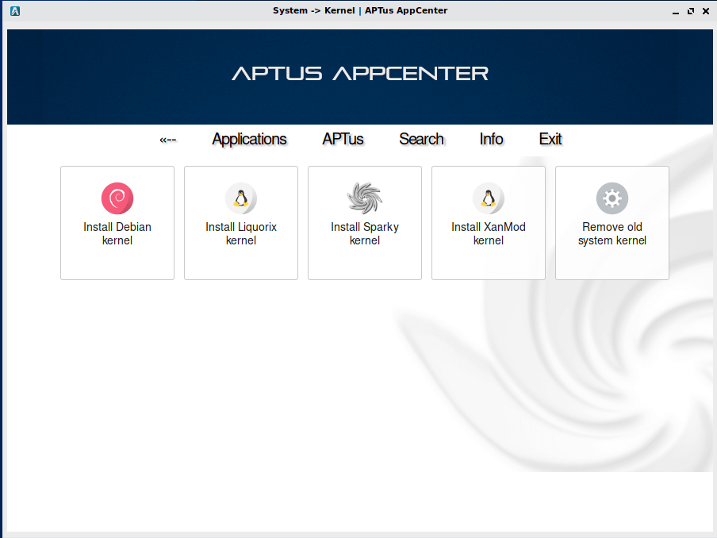Select Exit in the navigation bar

tap(550, 140)
